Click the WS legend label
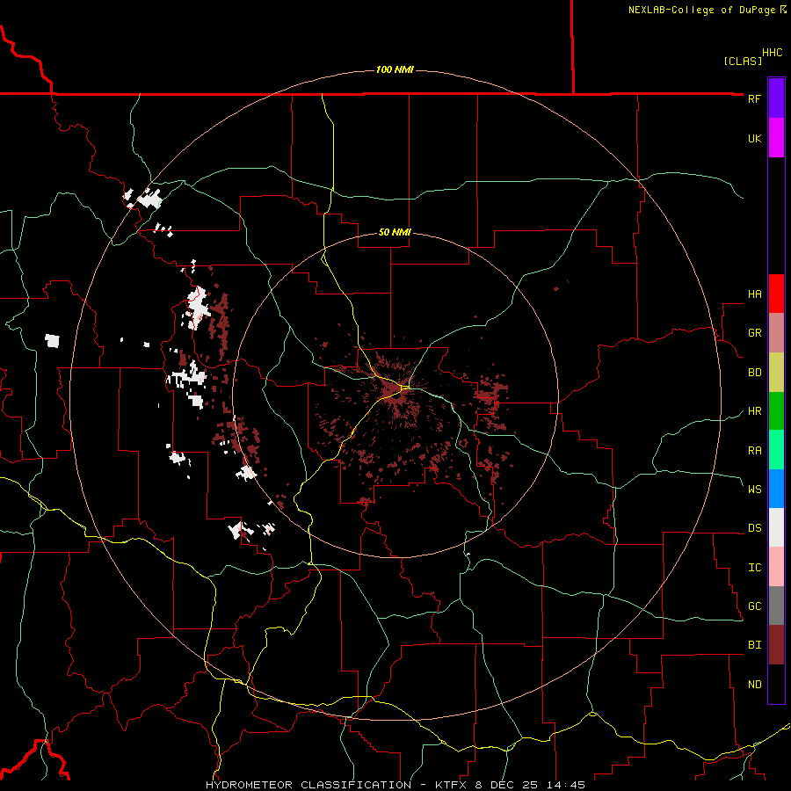This screenshot has width=791, height=791. tap(754, 490)
